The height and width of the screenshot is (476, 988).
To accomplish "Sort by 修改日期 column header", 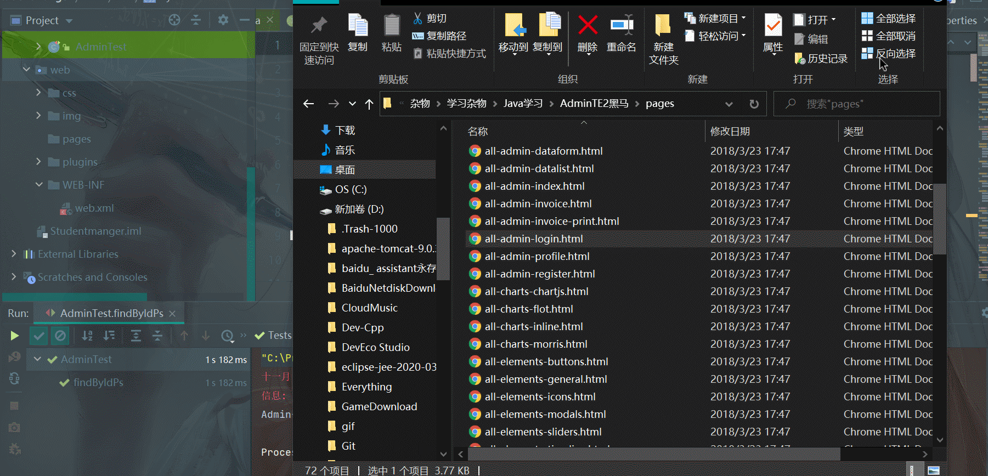I will coord(730,132).
